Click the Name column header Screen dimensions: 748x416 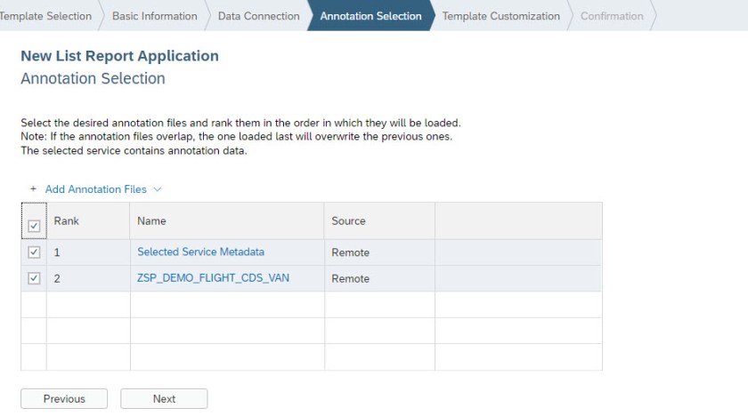(x=151, y=220)
